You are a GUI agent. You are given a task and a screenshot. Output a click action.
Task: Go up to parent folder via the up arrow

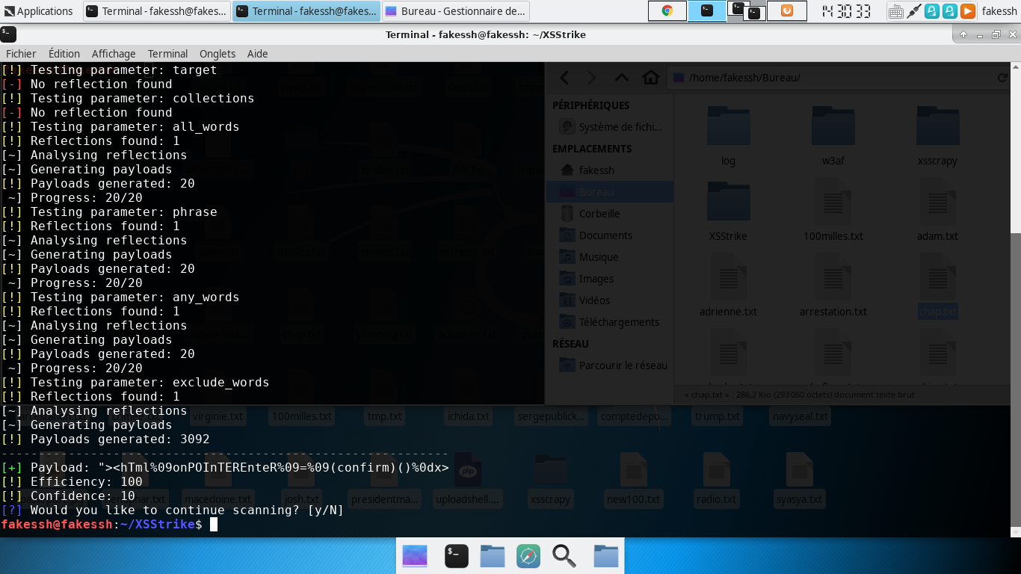tap(621, 77)
